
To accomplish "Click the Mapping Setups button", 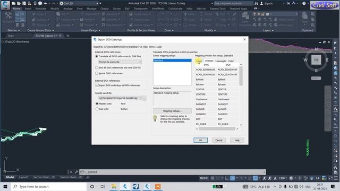I will tap(172, 111).
